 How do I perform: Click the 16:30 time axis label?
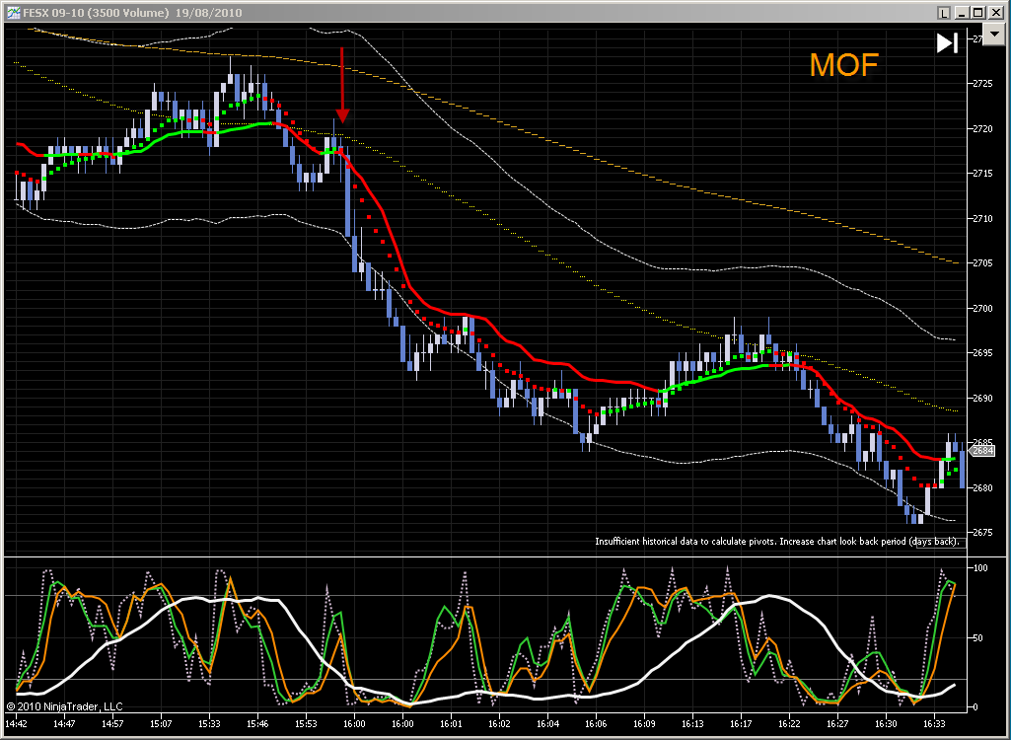887,724
